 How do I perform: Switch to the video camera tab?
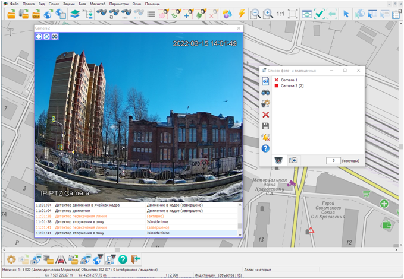[x=277, y=160]
